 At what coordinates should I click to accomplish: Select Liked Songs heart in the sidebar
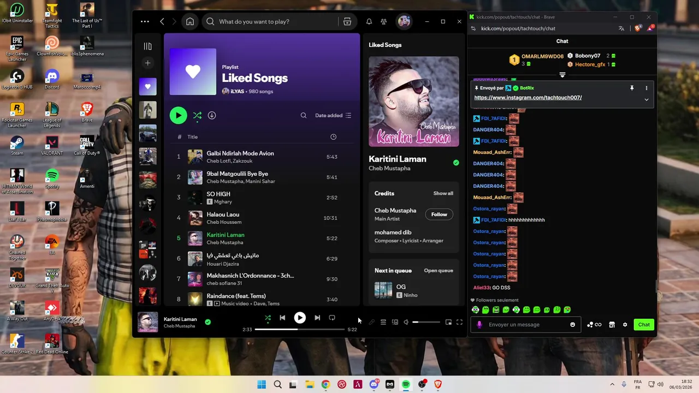[147, 86]
